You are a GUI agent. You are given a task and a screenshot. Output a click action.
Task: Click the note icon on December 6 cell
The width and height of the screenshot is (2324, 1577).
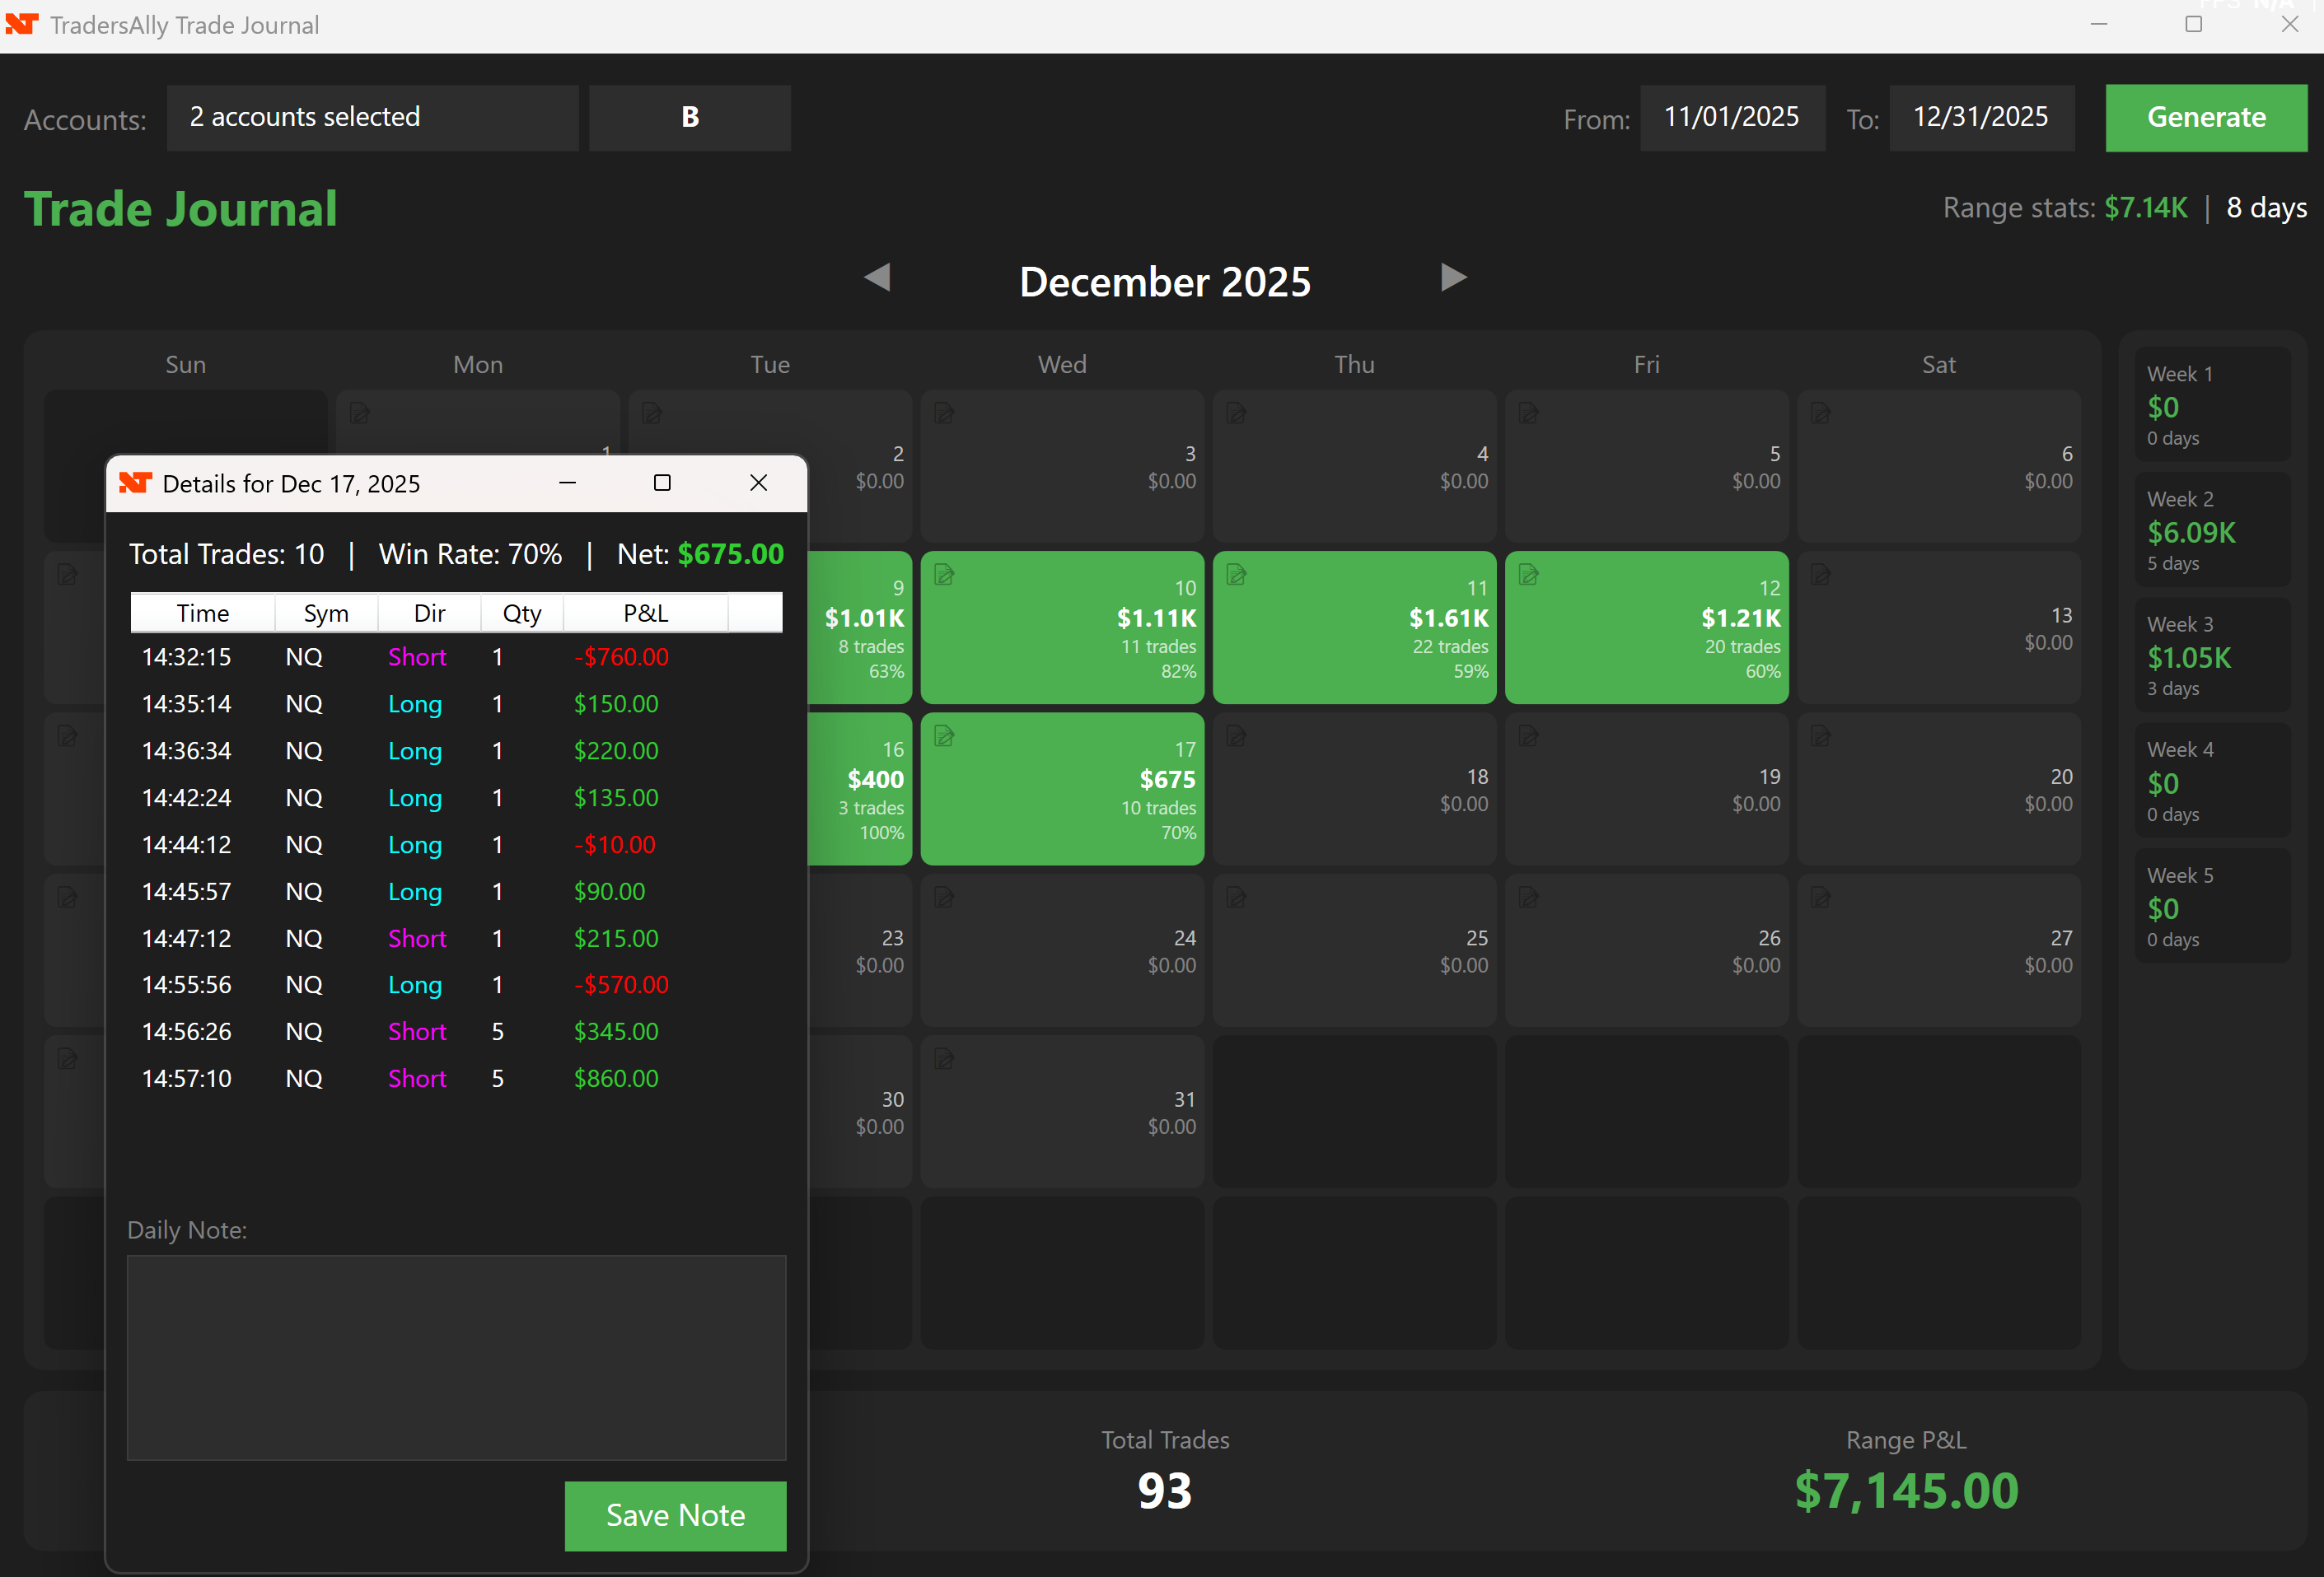[1821, 413]
